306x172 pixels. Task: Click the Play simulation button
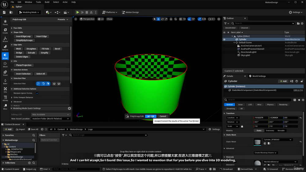(78, 12)
